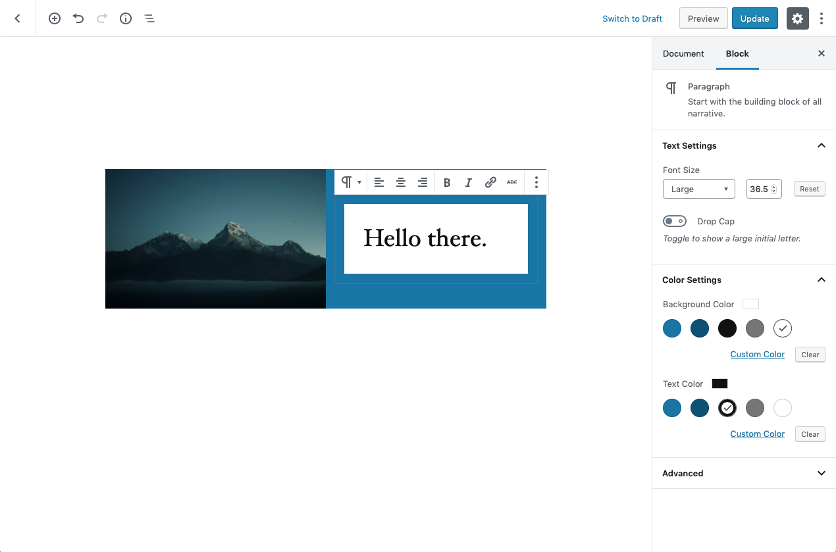Image resolution: width=836 pixels, height=552 pixels.
Task: Reset the font size
Action: [x=810, y=189]
